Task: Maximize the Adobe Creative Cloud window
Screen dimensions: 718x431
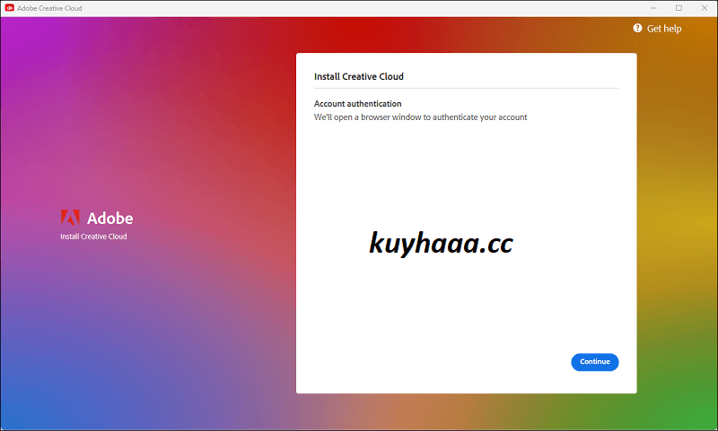Action: [x=679, y=8]
